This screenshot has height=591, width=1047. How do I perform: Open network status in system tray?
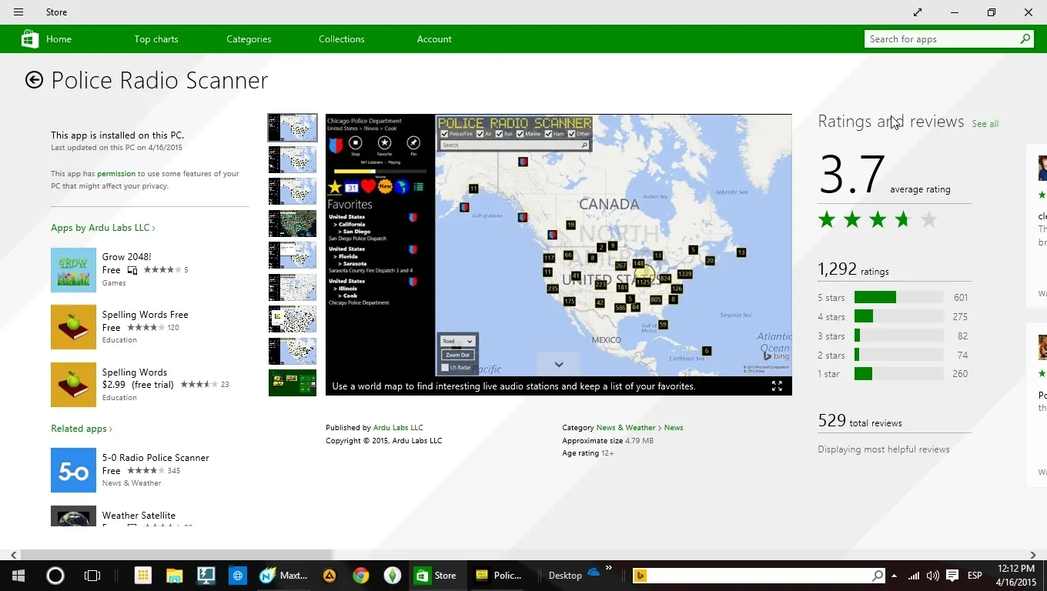point(914,576)
